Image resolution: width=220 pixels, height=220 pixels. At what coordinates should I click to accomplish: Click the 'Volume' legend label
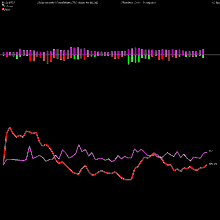point(8,6)
